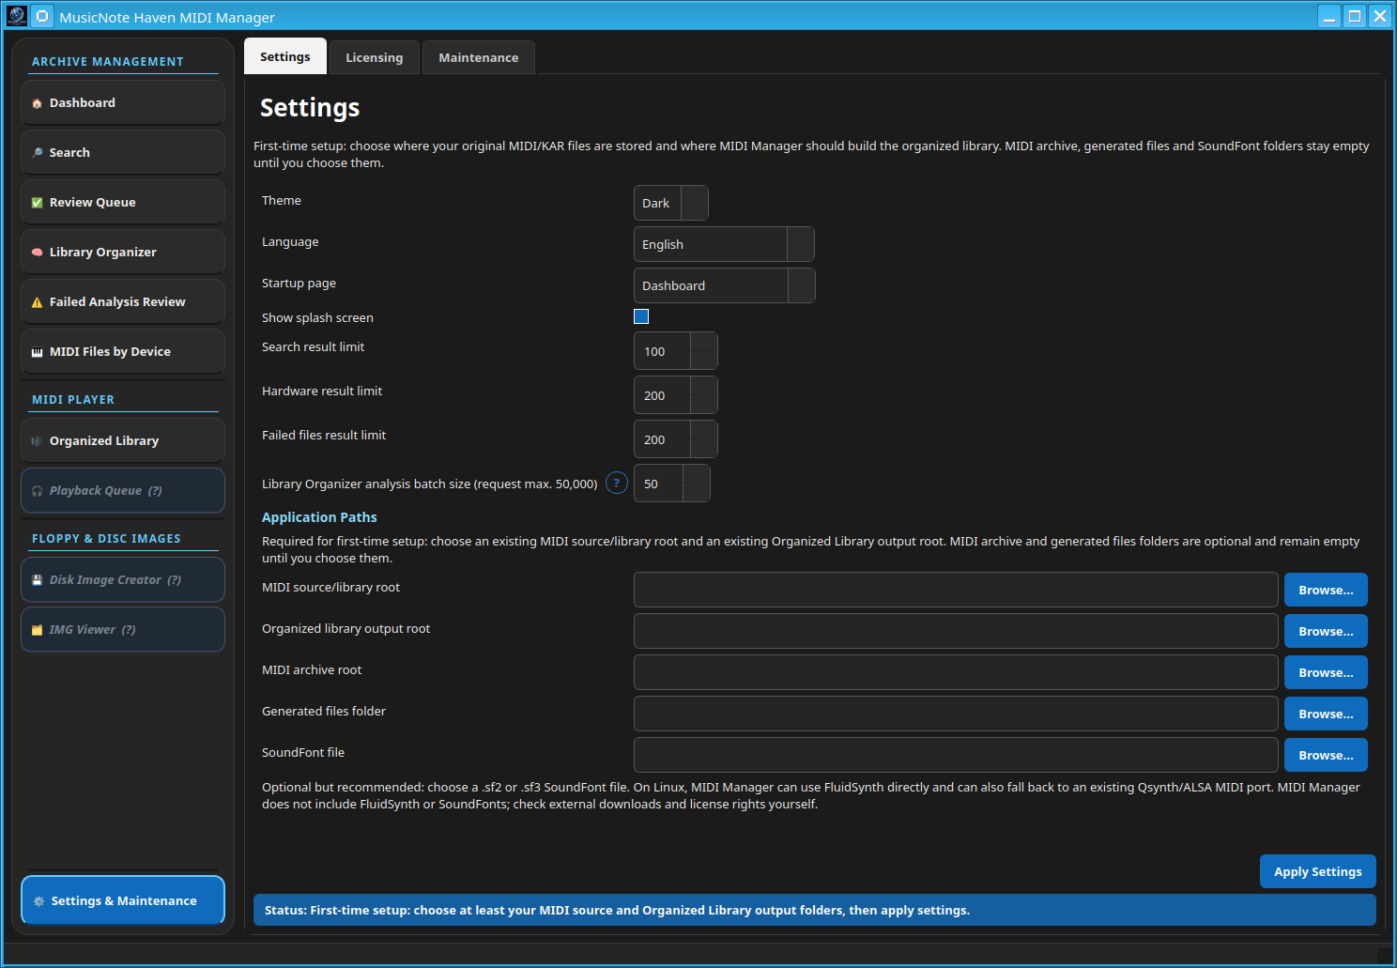Click the Search magnifier icon
Viewport: 1397px width, 968px height.
tap(37, 153)
